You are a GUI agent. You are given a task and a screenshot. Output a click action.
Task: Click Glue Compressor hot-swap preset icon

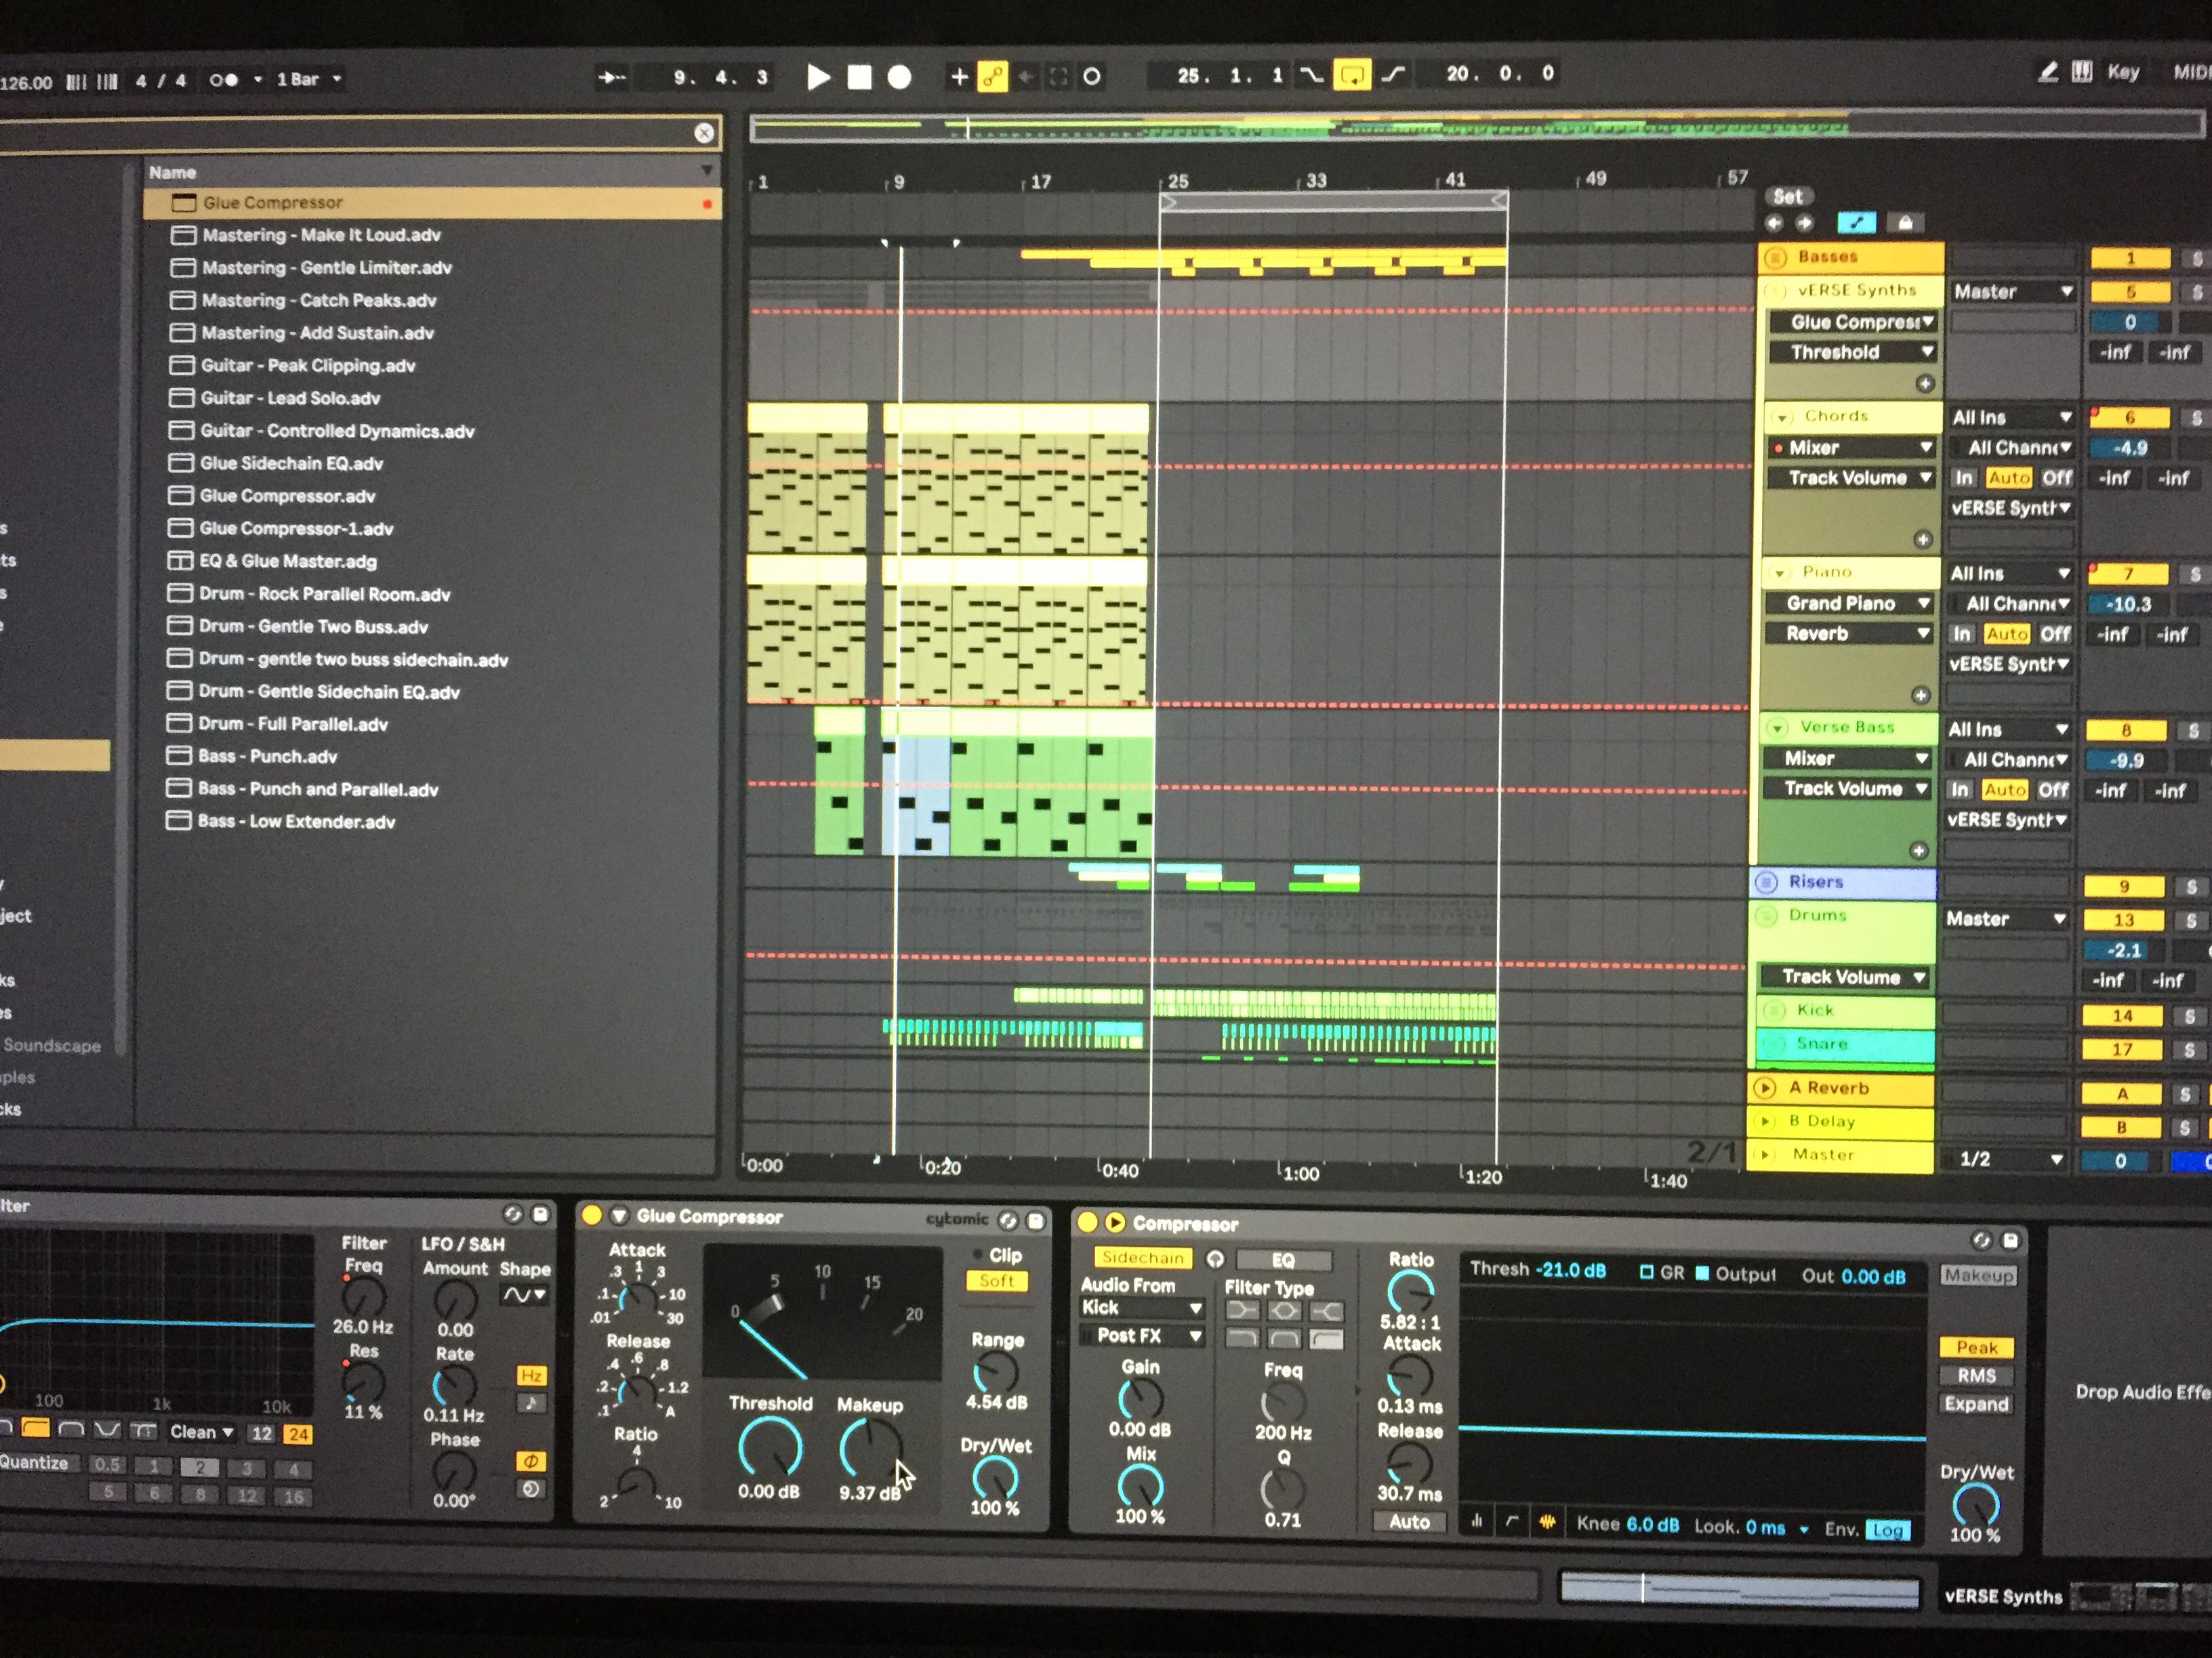point(1008,1220)
